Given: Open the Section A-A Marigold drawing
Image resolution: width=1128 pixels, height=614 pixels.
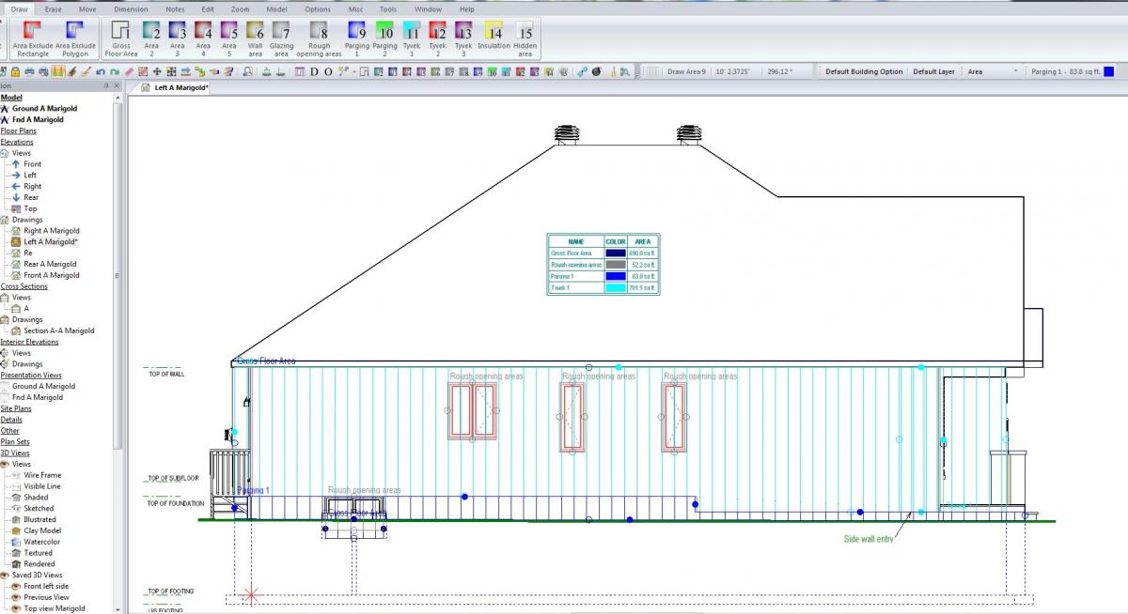Looking at the screenshot, I should point(61,330).
